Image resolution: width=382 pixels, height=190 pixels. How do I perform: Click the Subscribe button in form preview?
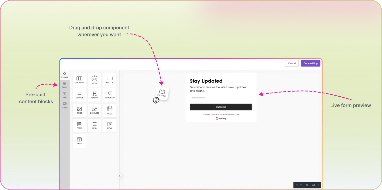[x=221, y=107]
